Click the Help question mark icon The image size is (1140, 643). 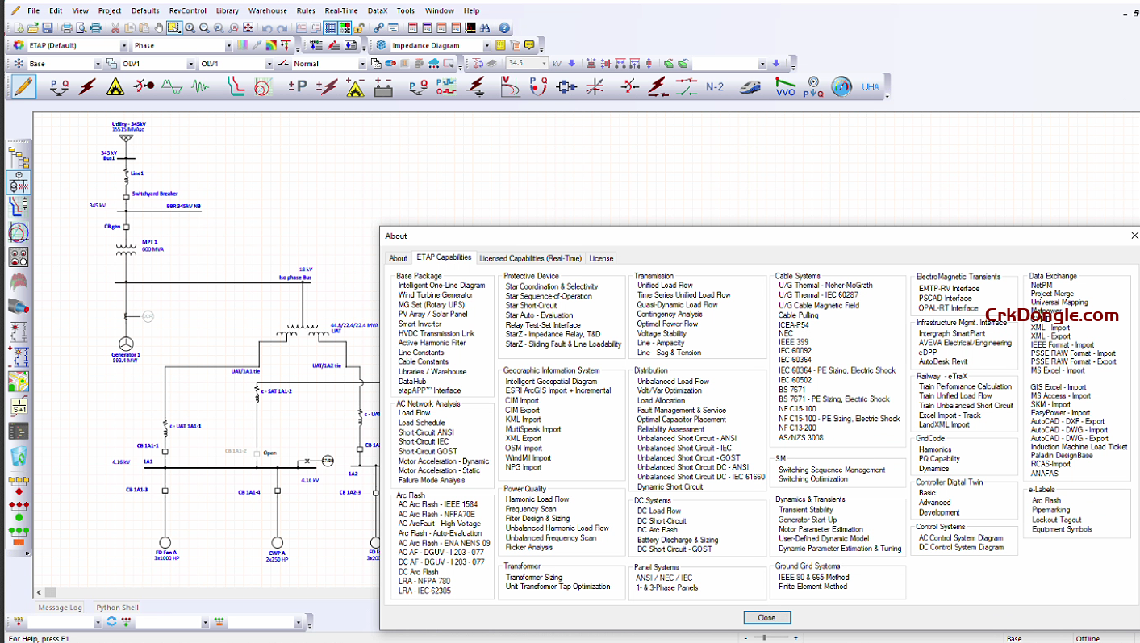pyautogui.click(x=506, y=27)
